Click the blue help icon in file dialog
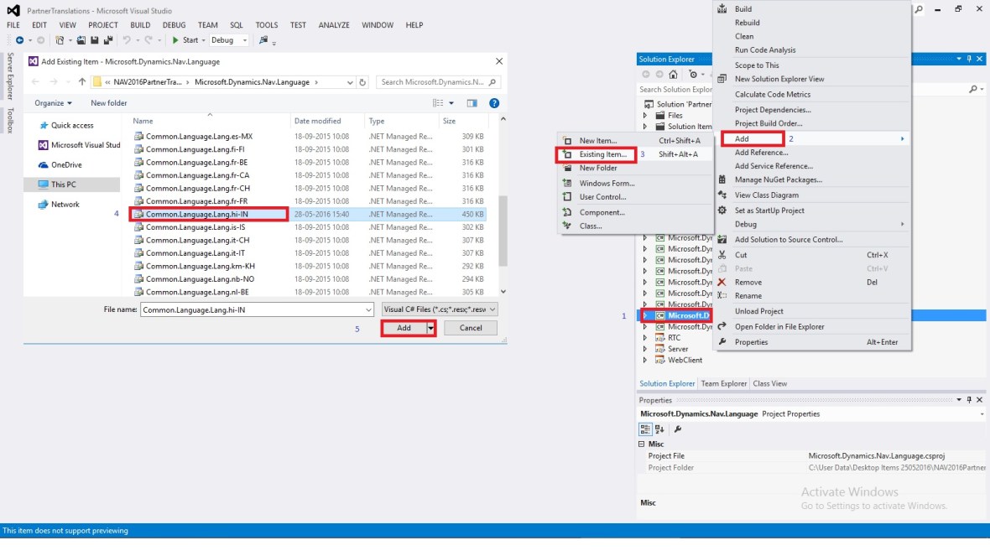The width and height of the screenshot is (990, 556). (494, 103)
